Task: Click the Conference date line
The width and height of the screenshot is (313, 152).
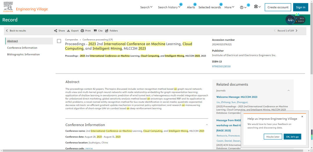Action: [93, 137]
